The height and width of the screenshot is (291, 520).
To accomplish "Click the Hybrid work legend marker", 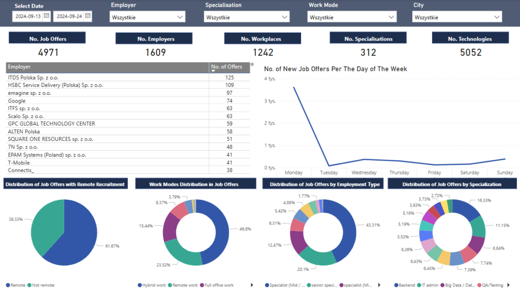I will click(x=140, y=285).
